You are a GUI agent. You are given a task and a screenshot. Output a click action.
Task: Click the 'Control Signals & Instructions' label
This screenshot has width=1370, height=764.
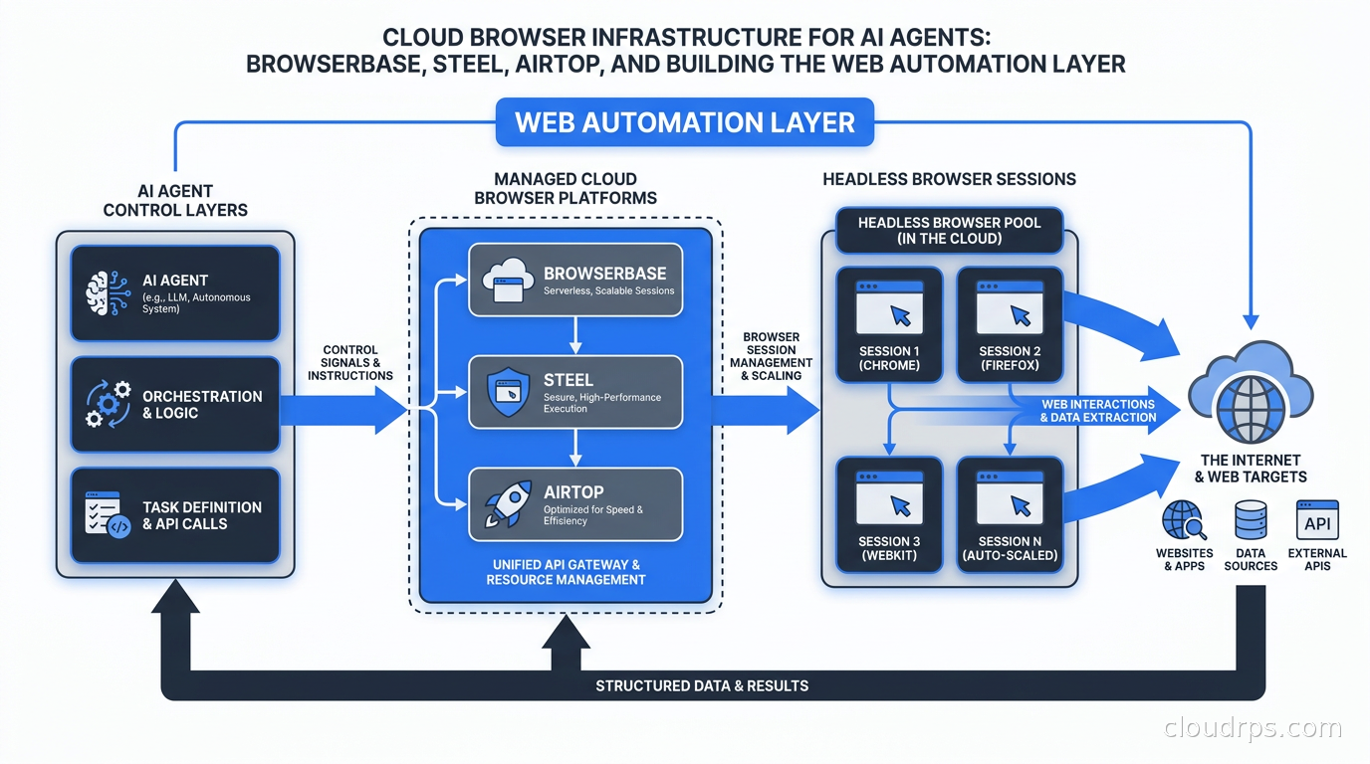(350, 363)
